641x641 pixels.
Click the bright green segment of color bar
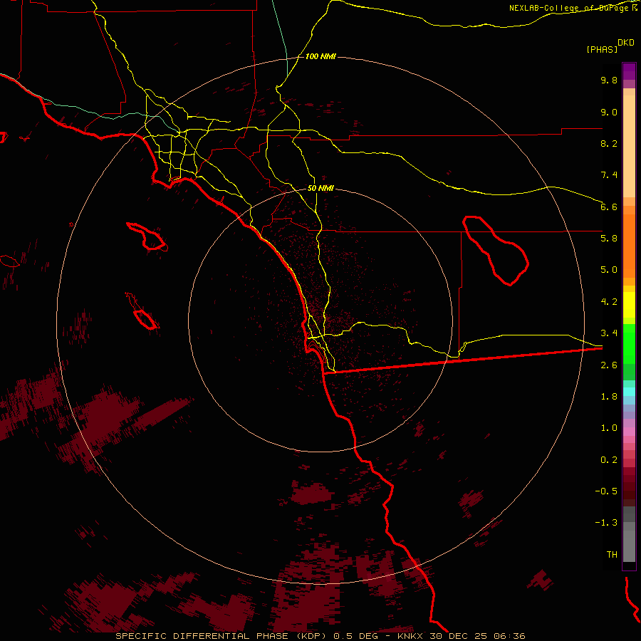(x=629, y=343)
